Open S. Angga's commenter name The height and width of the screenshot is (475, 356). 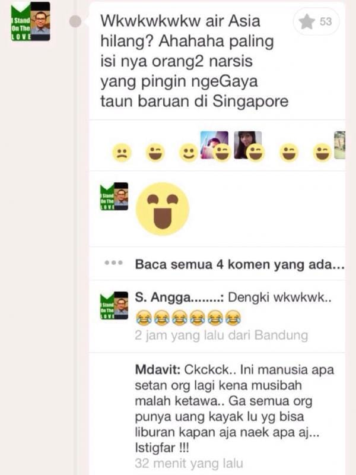(x=179, y=297)
